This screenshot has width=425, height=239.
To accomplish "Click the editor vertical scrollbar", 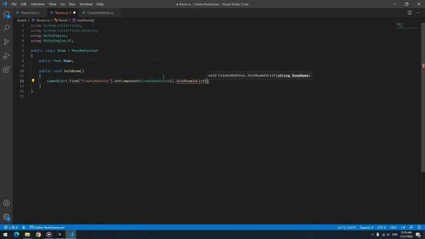I will tap(423, 98).
